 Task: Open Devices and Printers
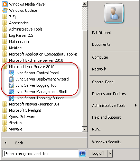click(109, 94)
